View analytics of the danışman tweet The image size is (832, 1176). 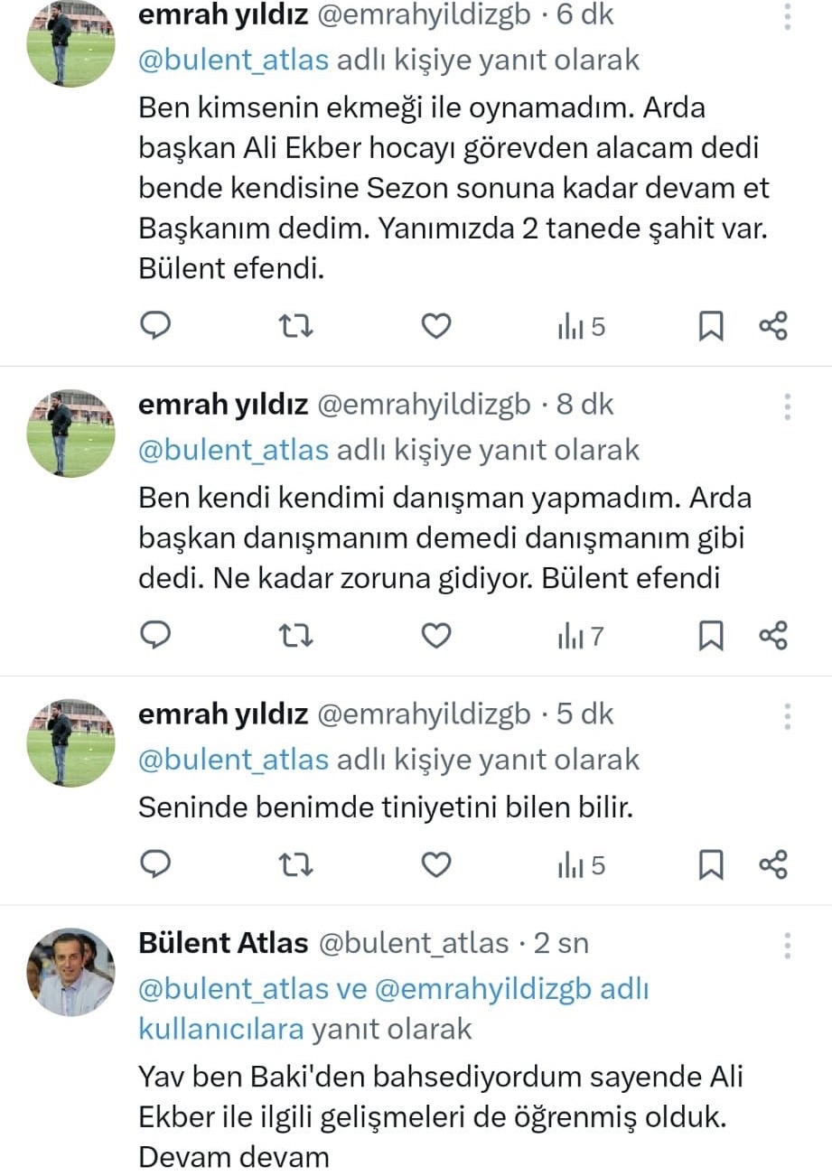tap(580, 637)
